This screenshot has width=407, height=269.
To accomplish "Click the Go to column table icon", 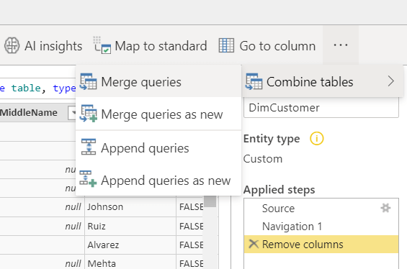I will pos(226,45).
